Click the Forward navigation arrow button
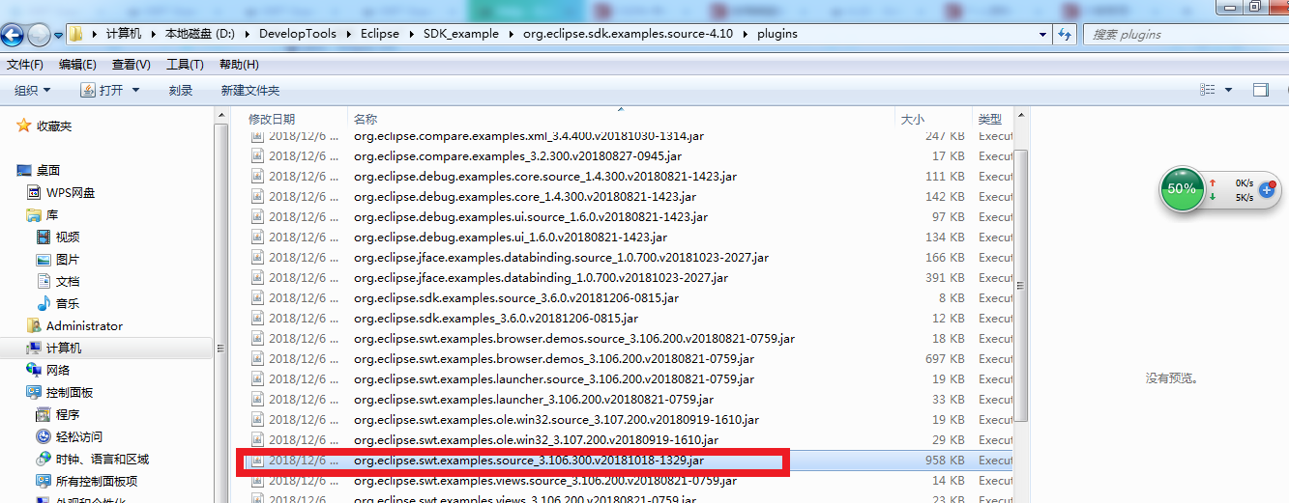The height and width of the screenshot is (503, 1289). 39,35
